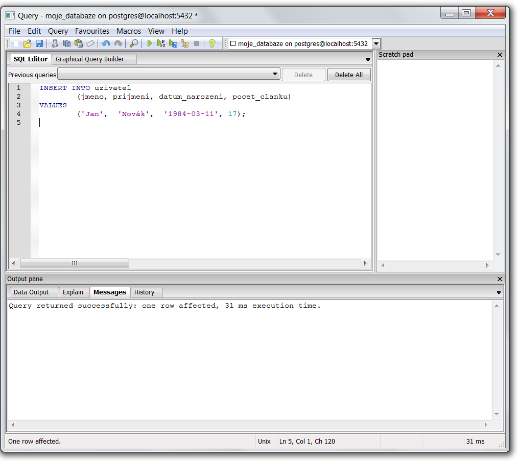Click the Cut scissors icon
Image resolution: width=519 pixels, height=462 pixels.
[55, 44]
